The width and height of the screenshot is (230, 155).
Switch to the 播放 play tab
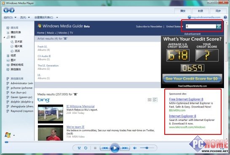point(183,11)
